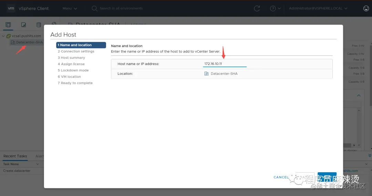The width and height of the screenshot is (372, 196).
Task: Open the Administrator@VSPHERE.LOCAL user menu
Action: click(318, 8)
